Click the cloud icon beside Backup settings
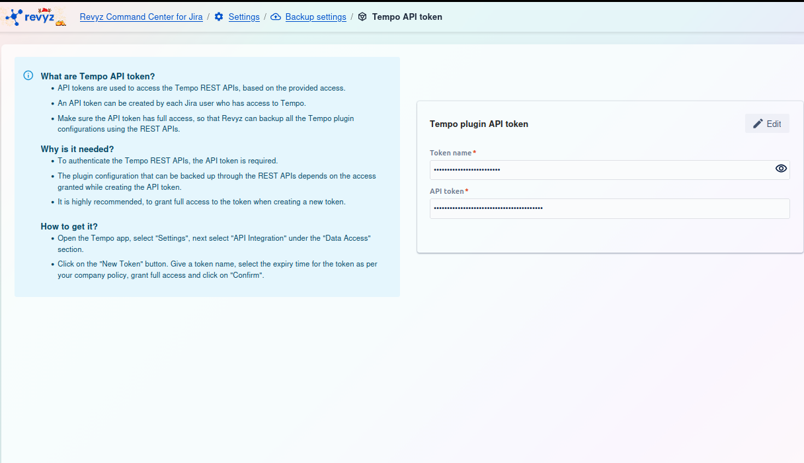804x463 pixels. click(276, 17)
